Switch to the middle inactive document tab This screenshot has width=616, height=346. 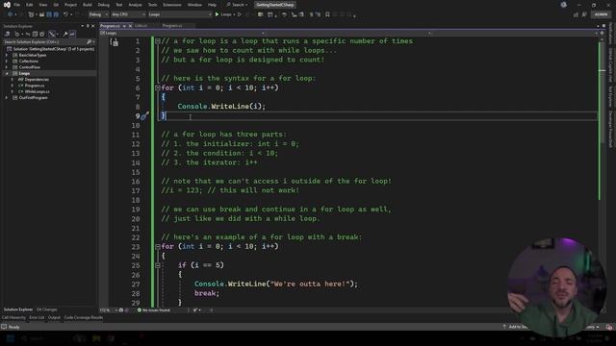(141, 26)
